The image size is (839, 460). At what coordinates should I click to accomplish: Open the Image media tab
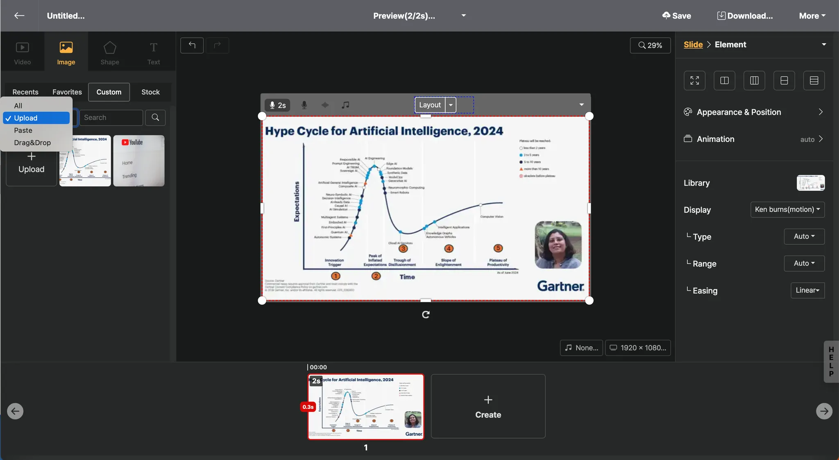[66, 53]
